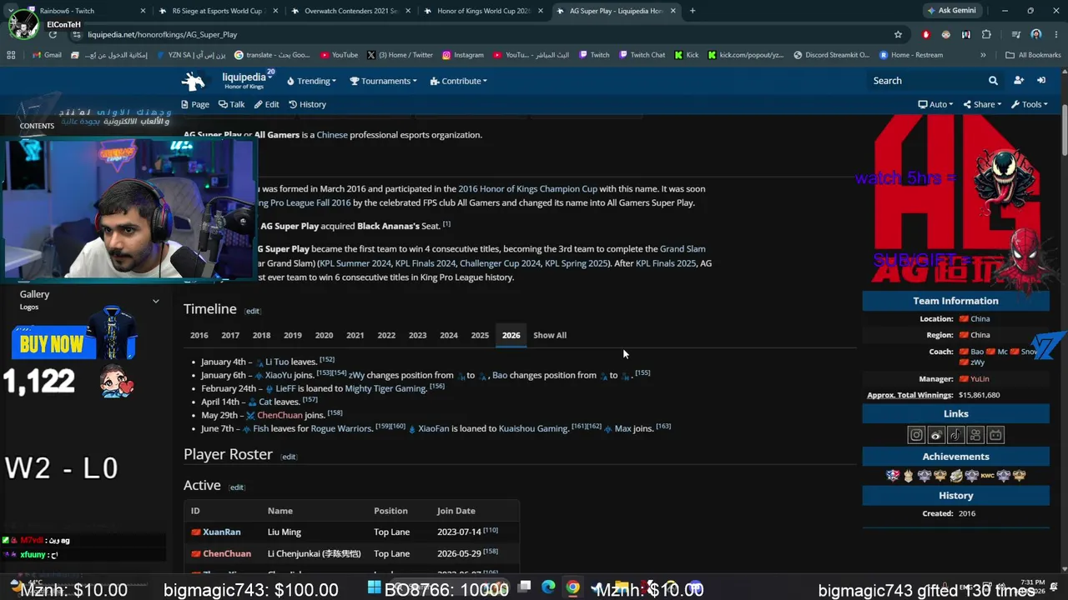Open the Tools dropdown
Screen dimensions: 1068x600
[x=1029, y=104]
